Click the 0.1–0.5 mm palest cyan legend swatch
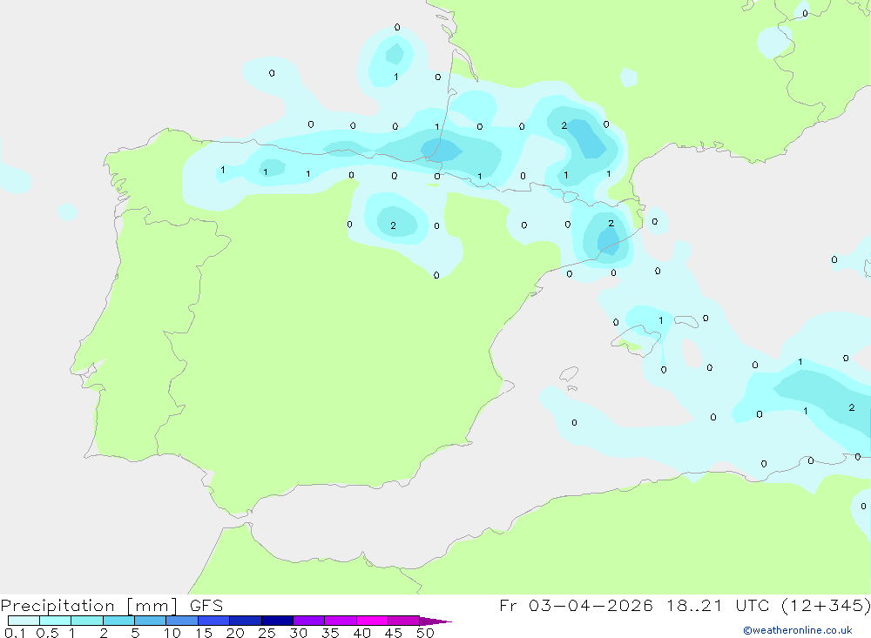The width and height of the screenshot is (871, 638). click(24, 621)
